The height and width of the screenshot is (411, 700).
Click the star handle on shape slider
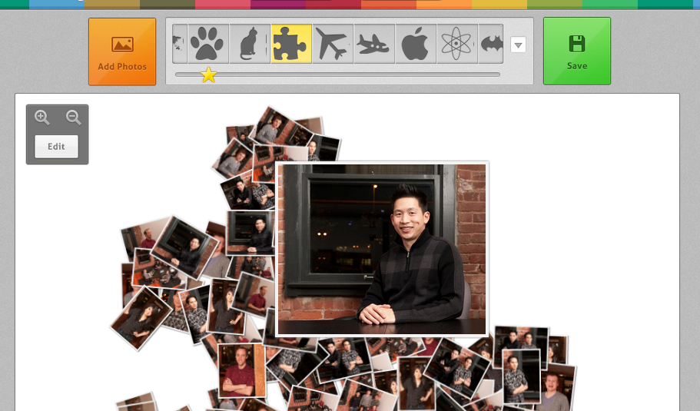[208, 75]
